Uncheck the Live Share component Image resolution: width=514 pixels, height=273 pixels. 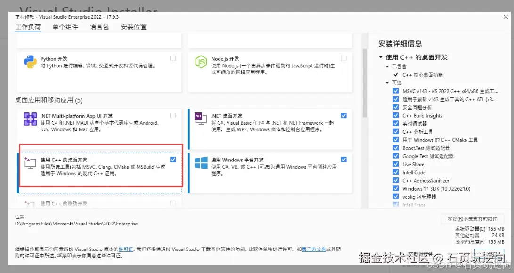[x=396, y=164]
